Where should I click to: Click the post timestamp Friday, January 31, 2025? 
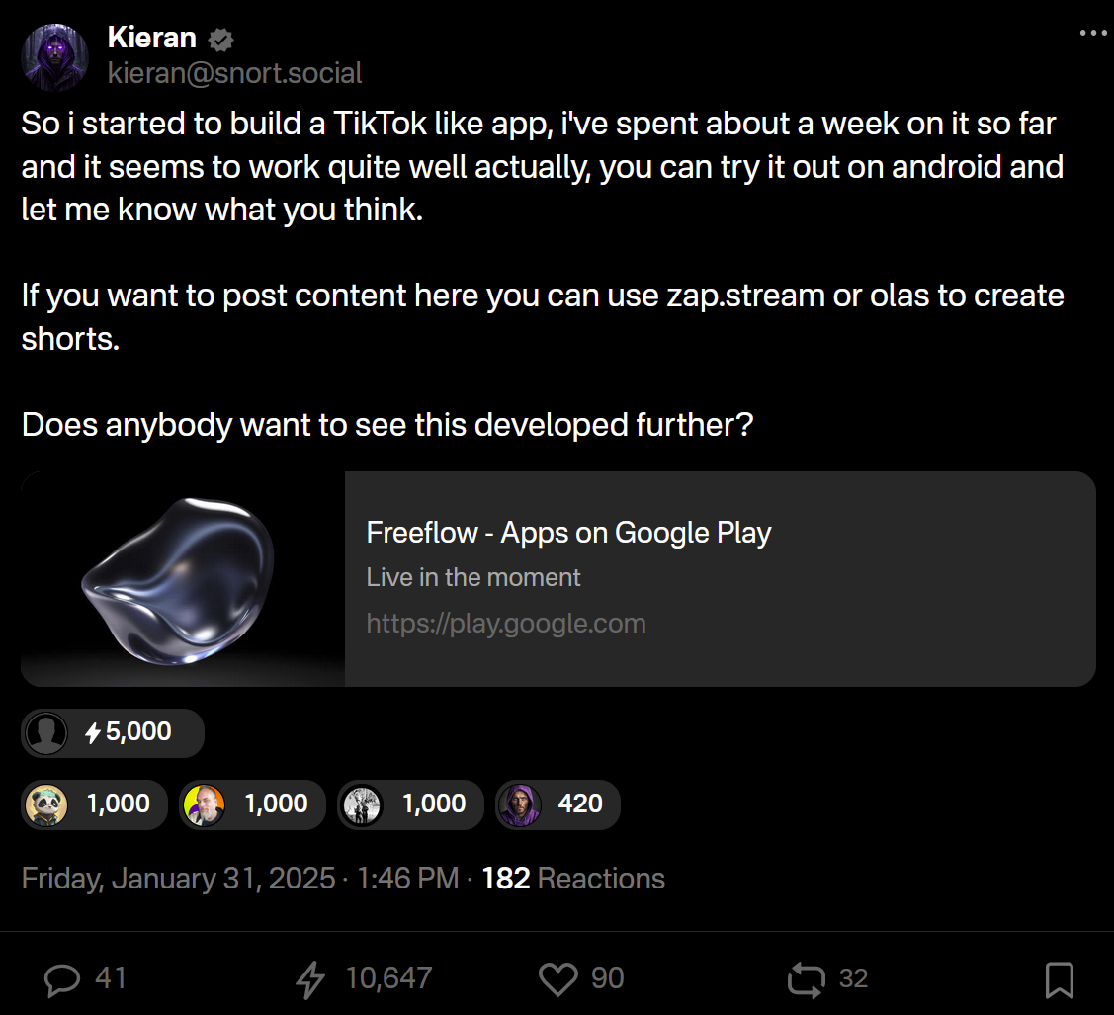click(240, 879)
